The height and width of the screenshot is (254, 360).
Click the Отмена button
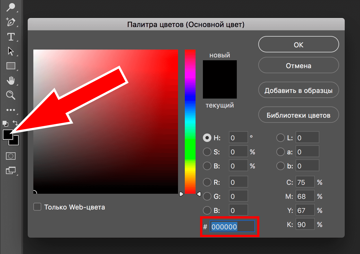pos(298,66)
